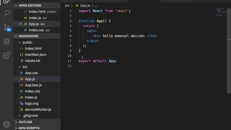Select index.css src in Open Editors
Image resolution: width=231 pixels, height=130 pixels.
[x=37, y=30]
